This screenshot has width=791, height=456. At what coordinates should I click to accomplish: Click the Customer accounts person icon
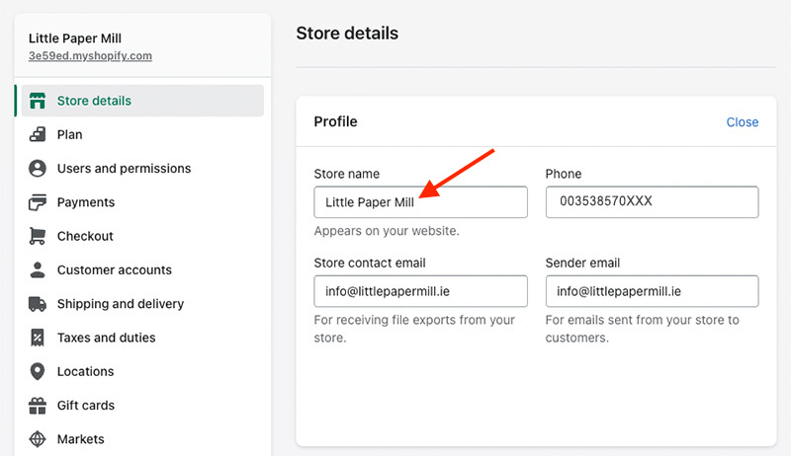(38, 269)
